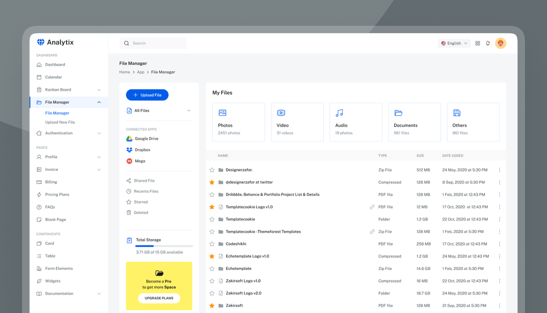Open the Audio category card

[356, 122]
